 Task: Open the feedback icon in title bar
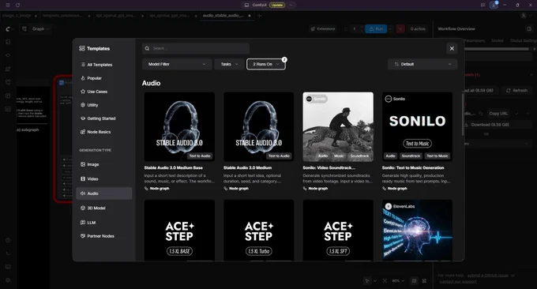click(x=483, y=6)
